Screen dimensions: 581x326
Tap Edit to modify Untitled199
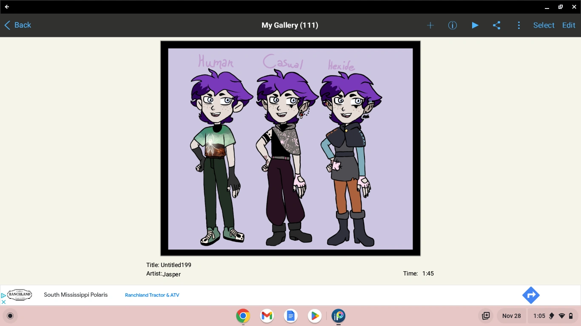(x=569, y=25)
